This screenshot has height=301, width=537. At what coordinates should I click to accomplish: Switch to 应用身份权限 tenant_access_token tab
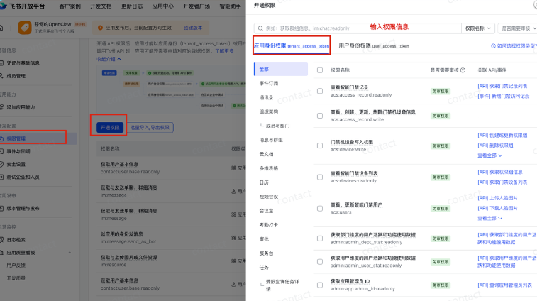coord(292,45)
